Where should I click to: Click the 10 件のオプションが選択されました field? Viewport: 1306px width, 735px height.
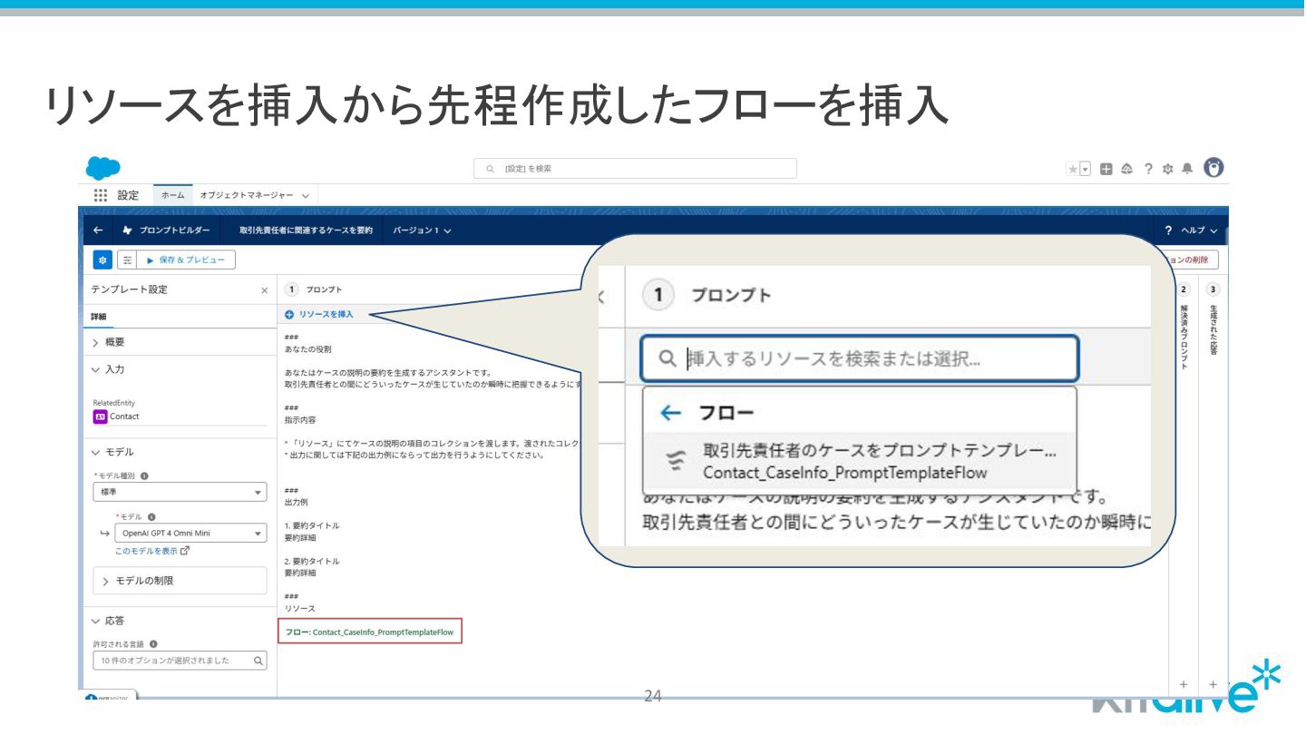pos(180,661)
